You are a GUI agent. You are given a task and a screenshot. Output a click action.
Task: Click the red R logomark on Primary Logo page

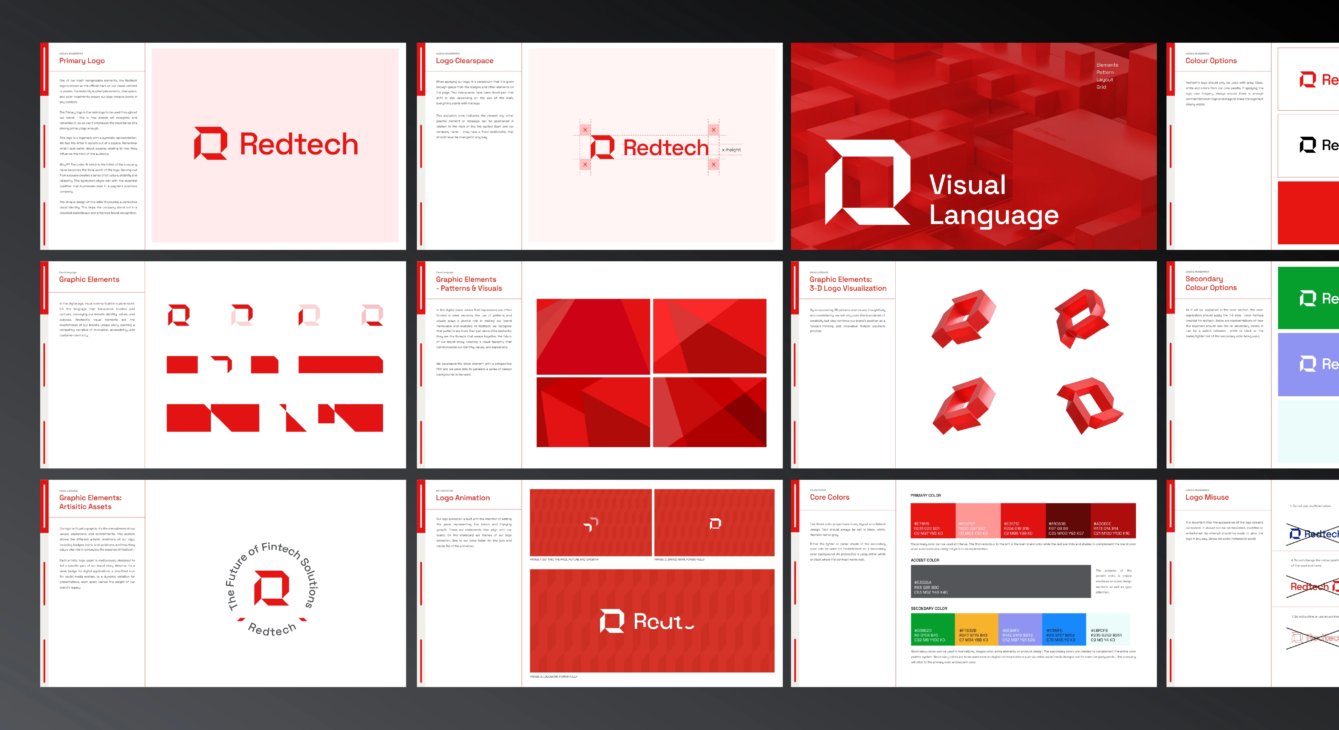[210, 143]
